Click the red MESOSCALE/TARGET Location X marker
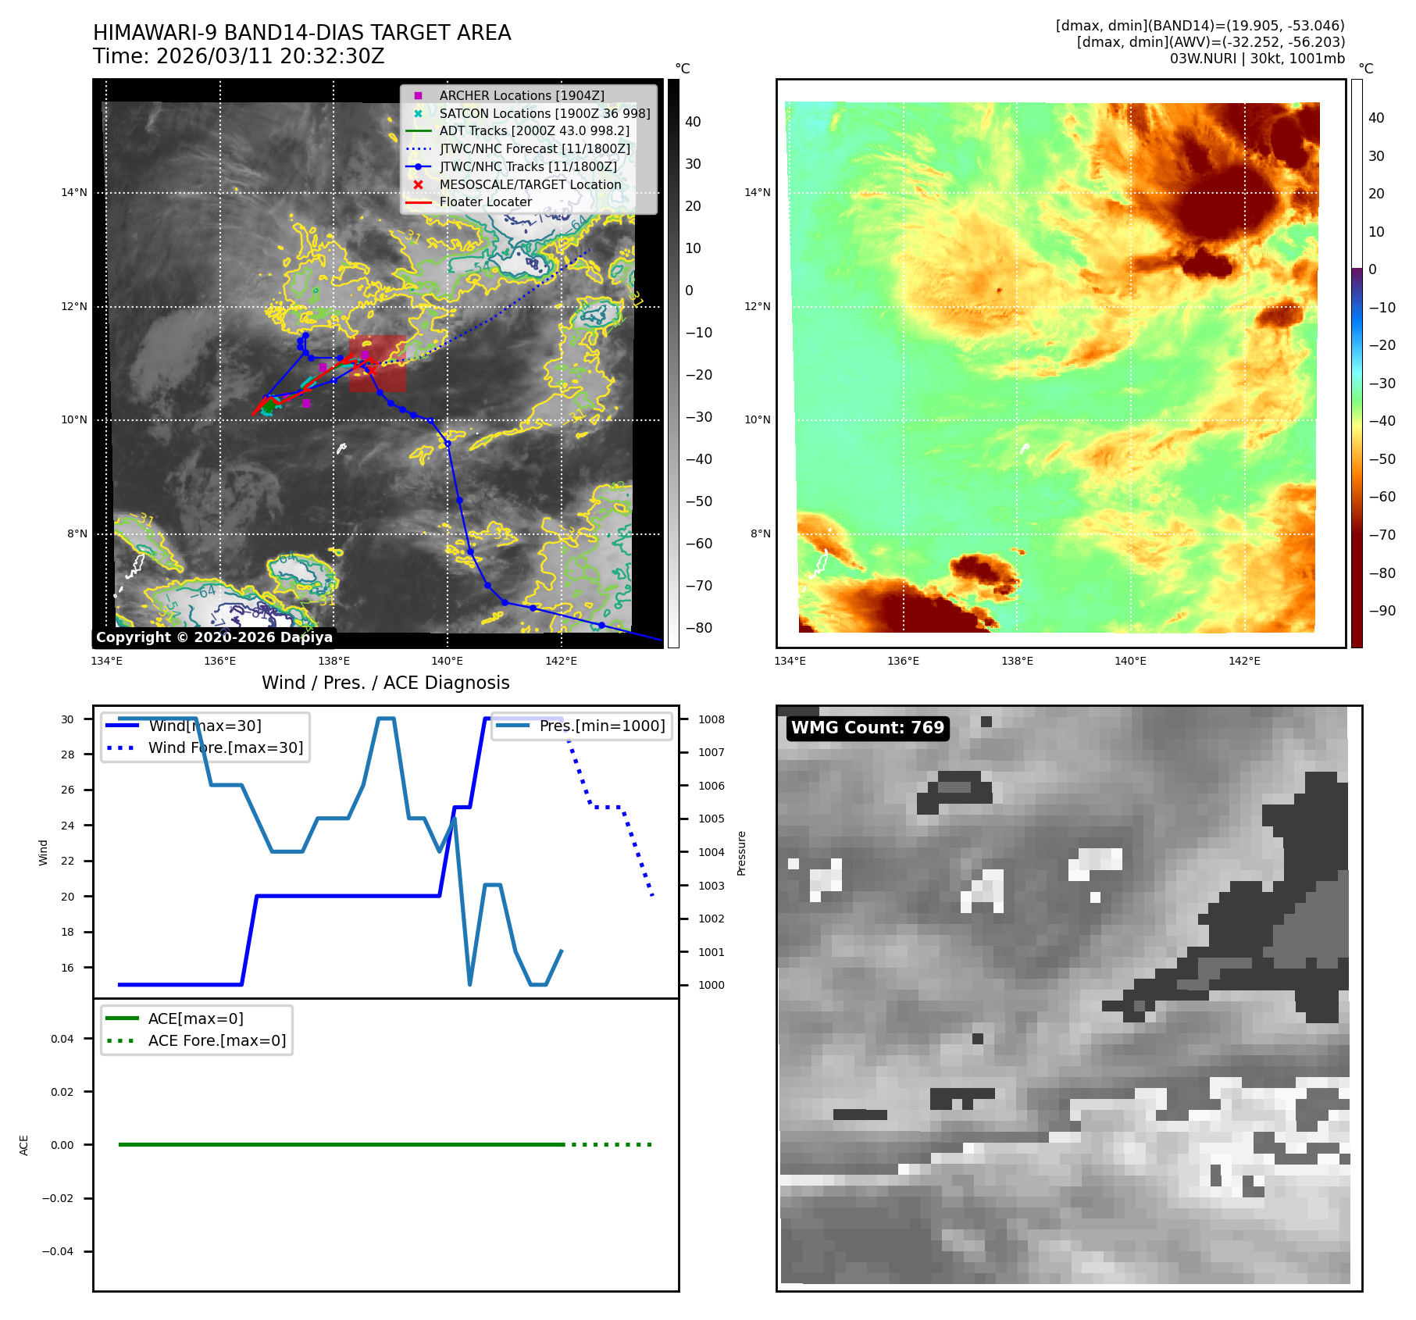This screenshot has height=1320, width=1416. pyautogui.click(x=418, y=184)
